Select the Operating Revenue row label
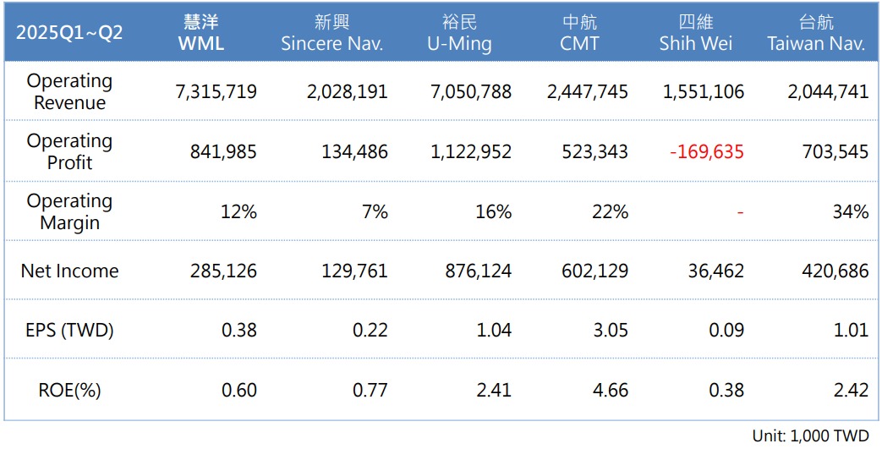The width and height of the screenshot is (882, 449). 69,91
